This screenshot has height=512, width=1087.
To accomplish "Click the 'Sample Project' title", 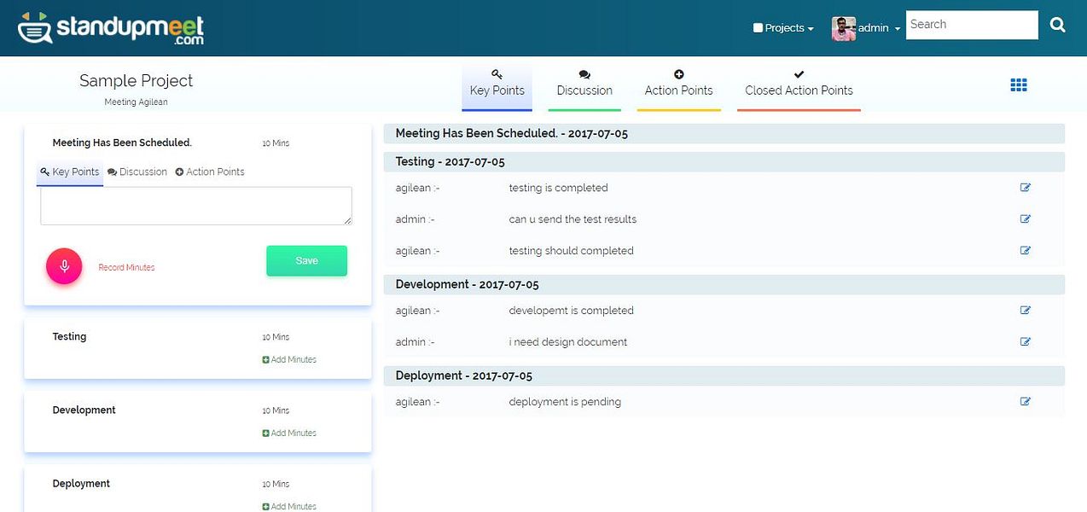I will coord(137,81).
